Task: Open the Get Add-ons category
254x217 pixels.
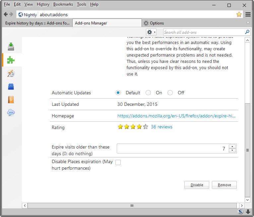Action: tap(11, 47)
